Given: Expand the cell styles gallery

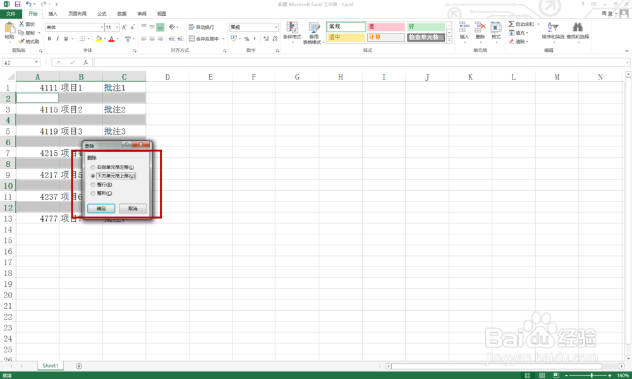Looking at the screenshot, I should (449, 40).
